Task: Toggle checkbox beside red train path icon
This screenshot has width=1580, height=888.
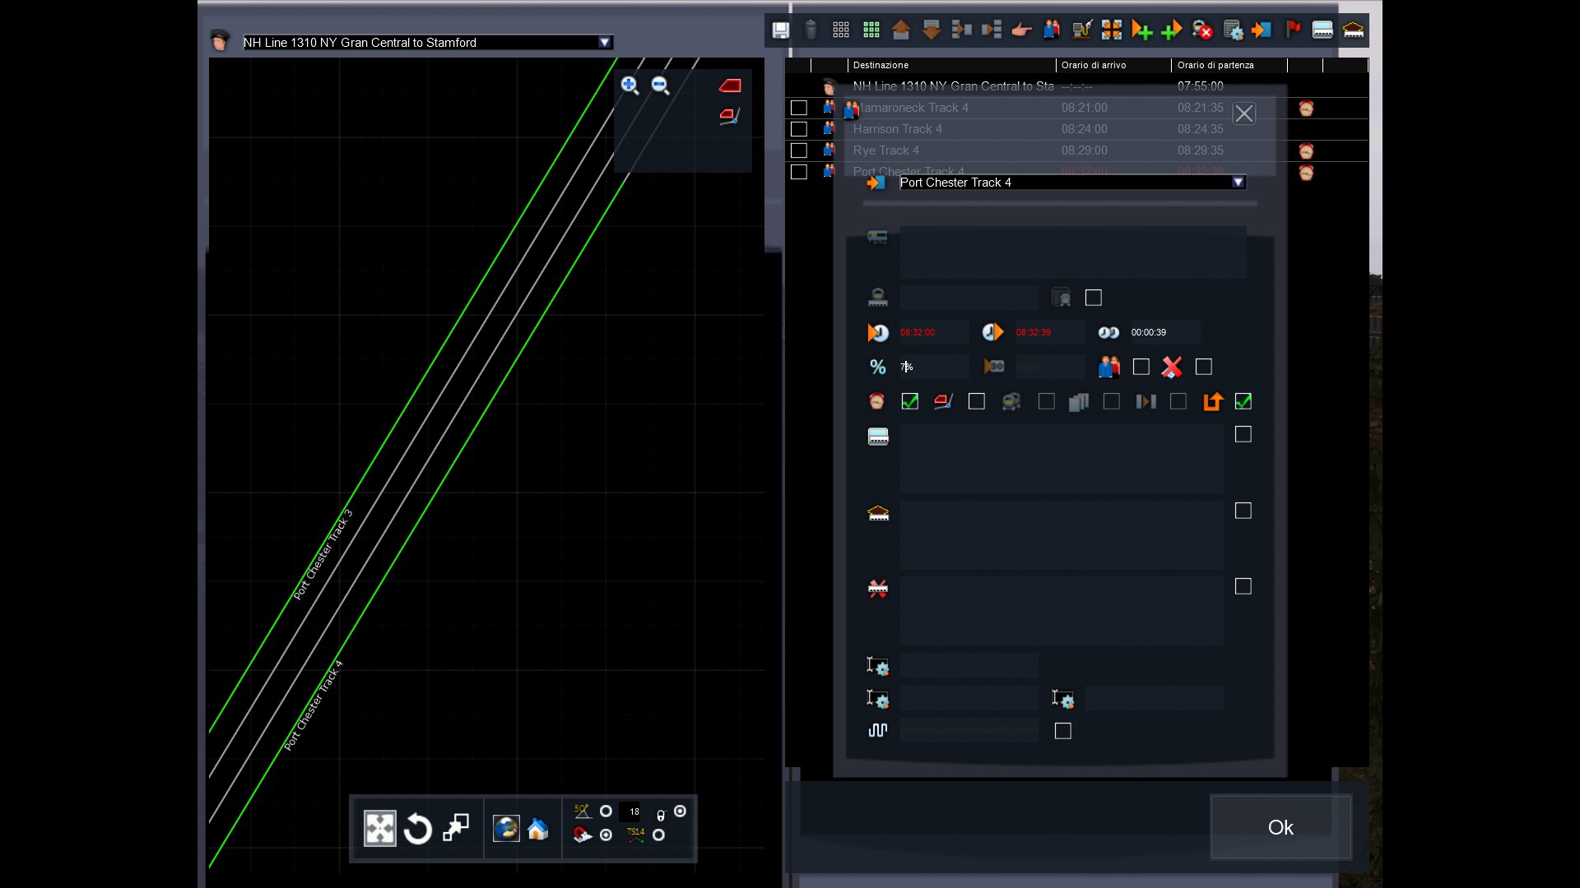Action: (976, 401)
